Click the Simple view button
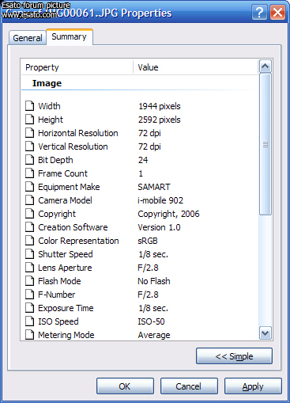This screenshot has width=290, height=403. pyautogui.click(x=234, y=356)
